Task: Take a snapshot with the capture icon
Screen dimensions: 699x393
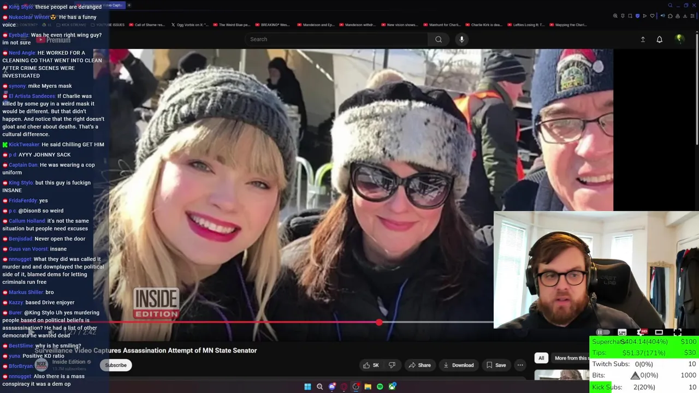Action: [x=630, y=16]
